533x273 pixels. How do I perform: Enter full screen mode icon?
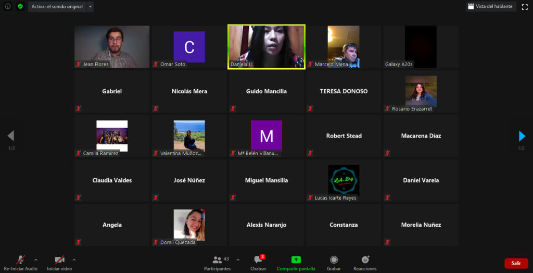525,7
